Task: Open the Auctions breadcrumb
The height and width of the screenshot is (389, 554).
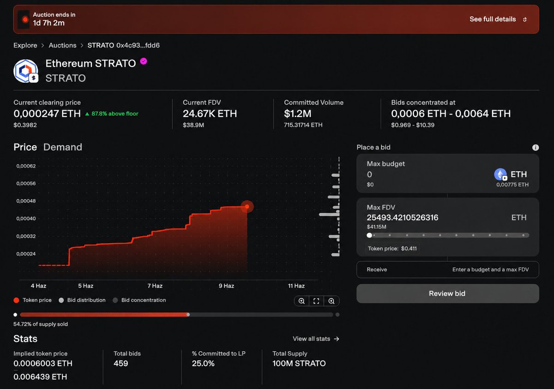Action: tap(62, 45)
